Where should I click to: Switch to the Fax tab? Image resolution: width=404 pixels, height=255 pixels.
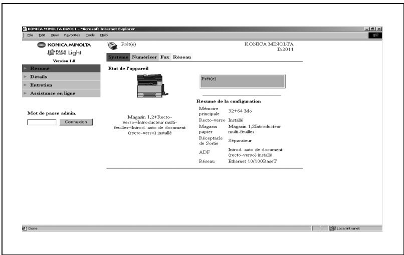pos(165,57)
